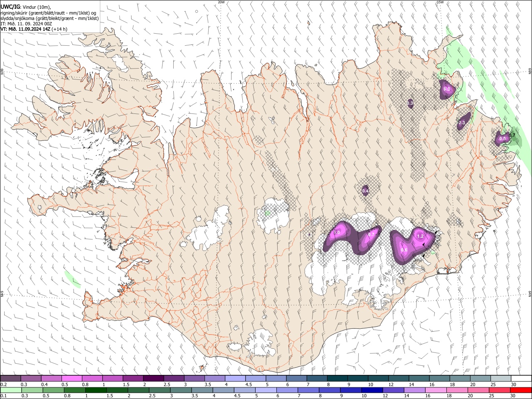This screenshot has width=532, height=399.
Task: Click the '0.4' snowfall value label
Action: [365, 191]
